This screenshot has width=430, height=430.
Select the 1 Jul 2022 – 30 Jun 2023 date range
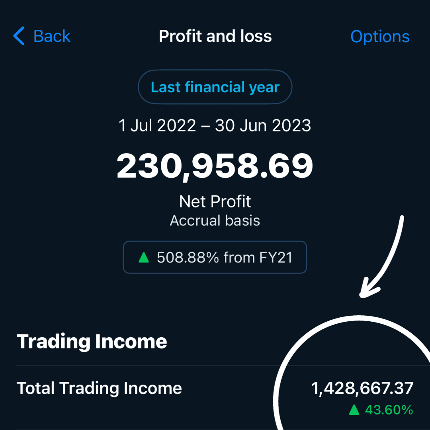pos(215,126)
